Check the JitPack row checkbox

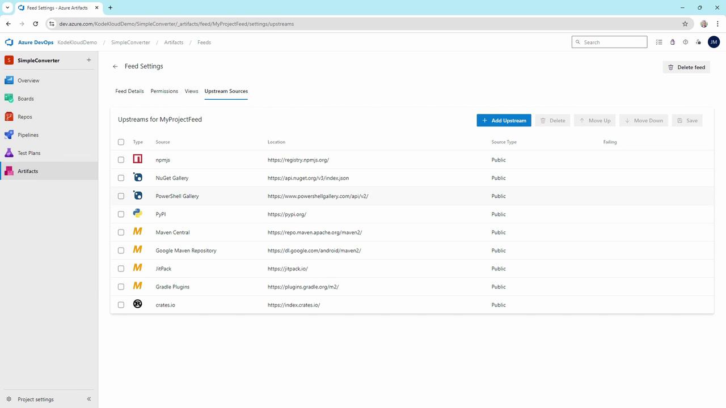[121, 269]
